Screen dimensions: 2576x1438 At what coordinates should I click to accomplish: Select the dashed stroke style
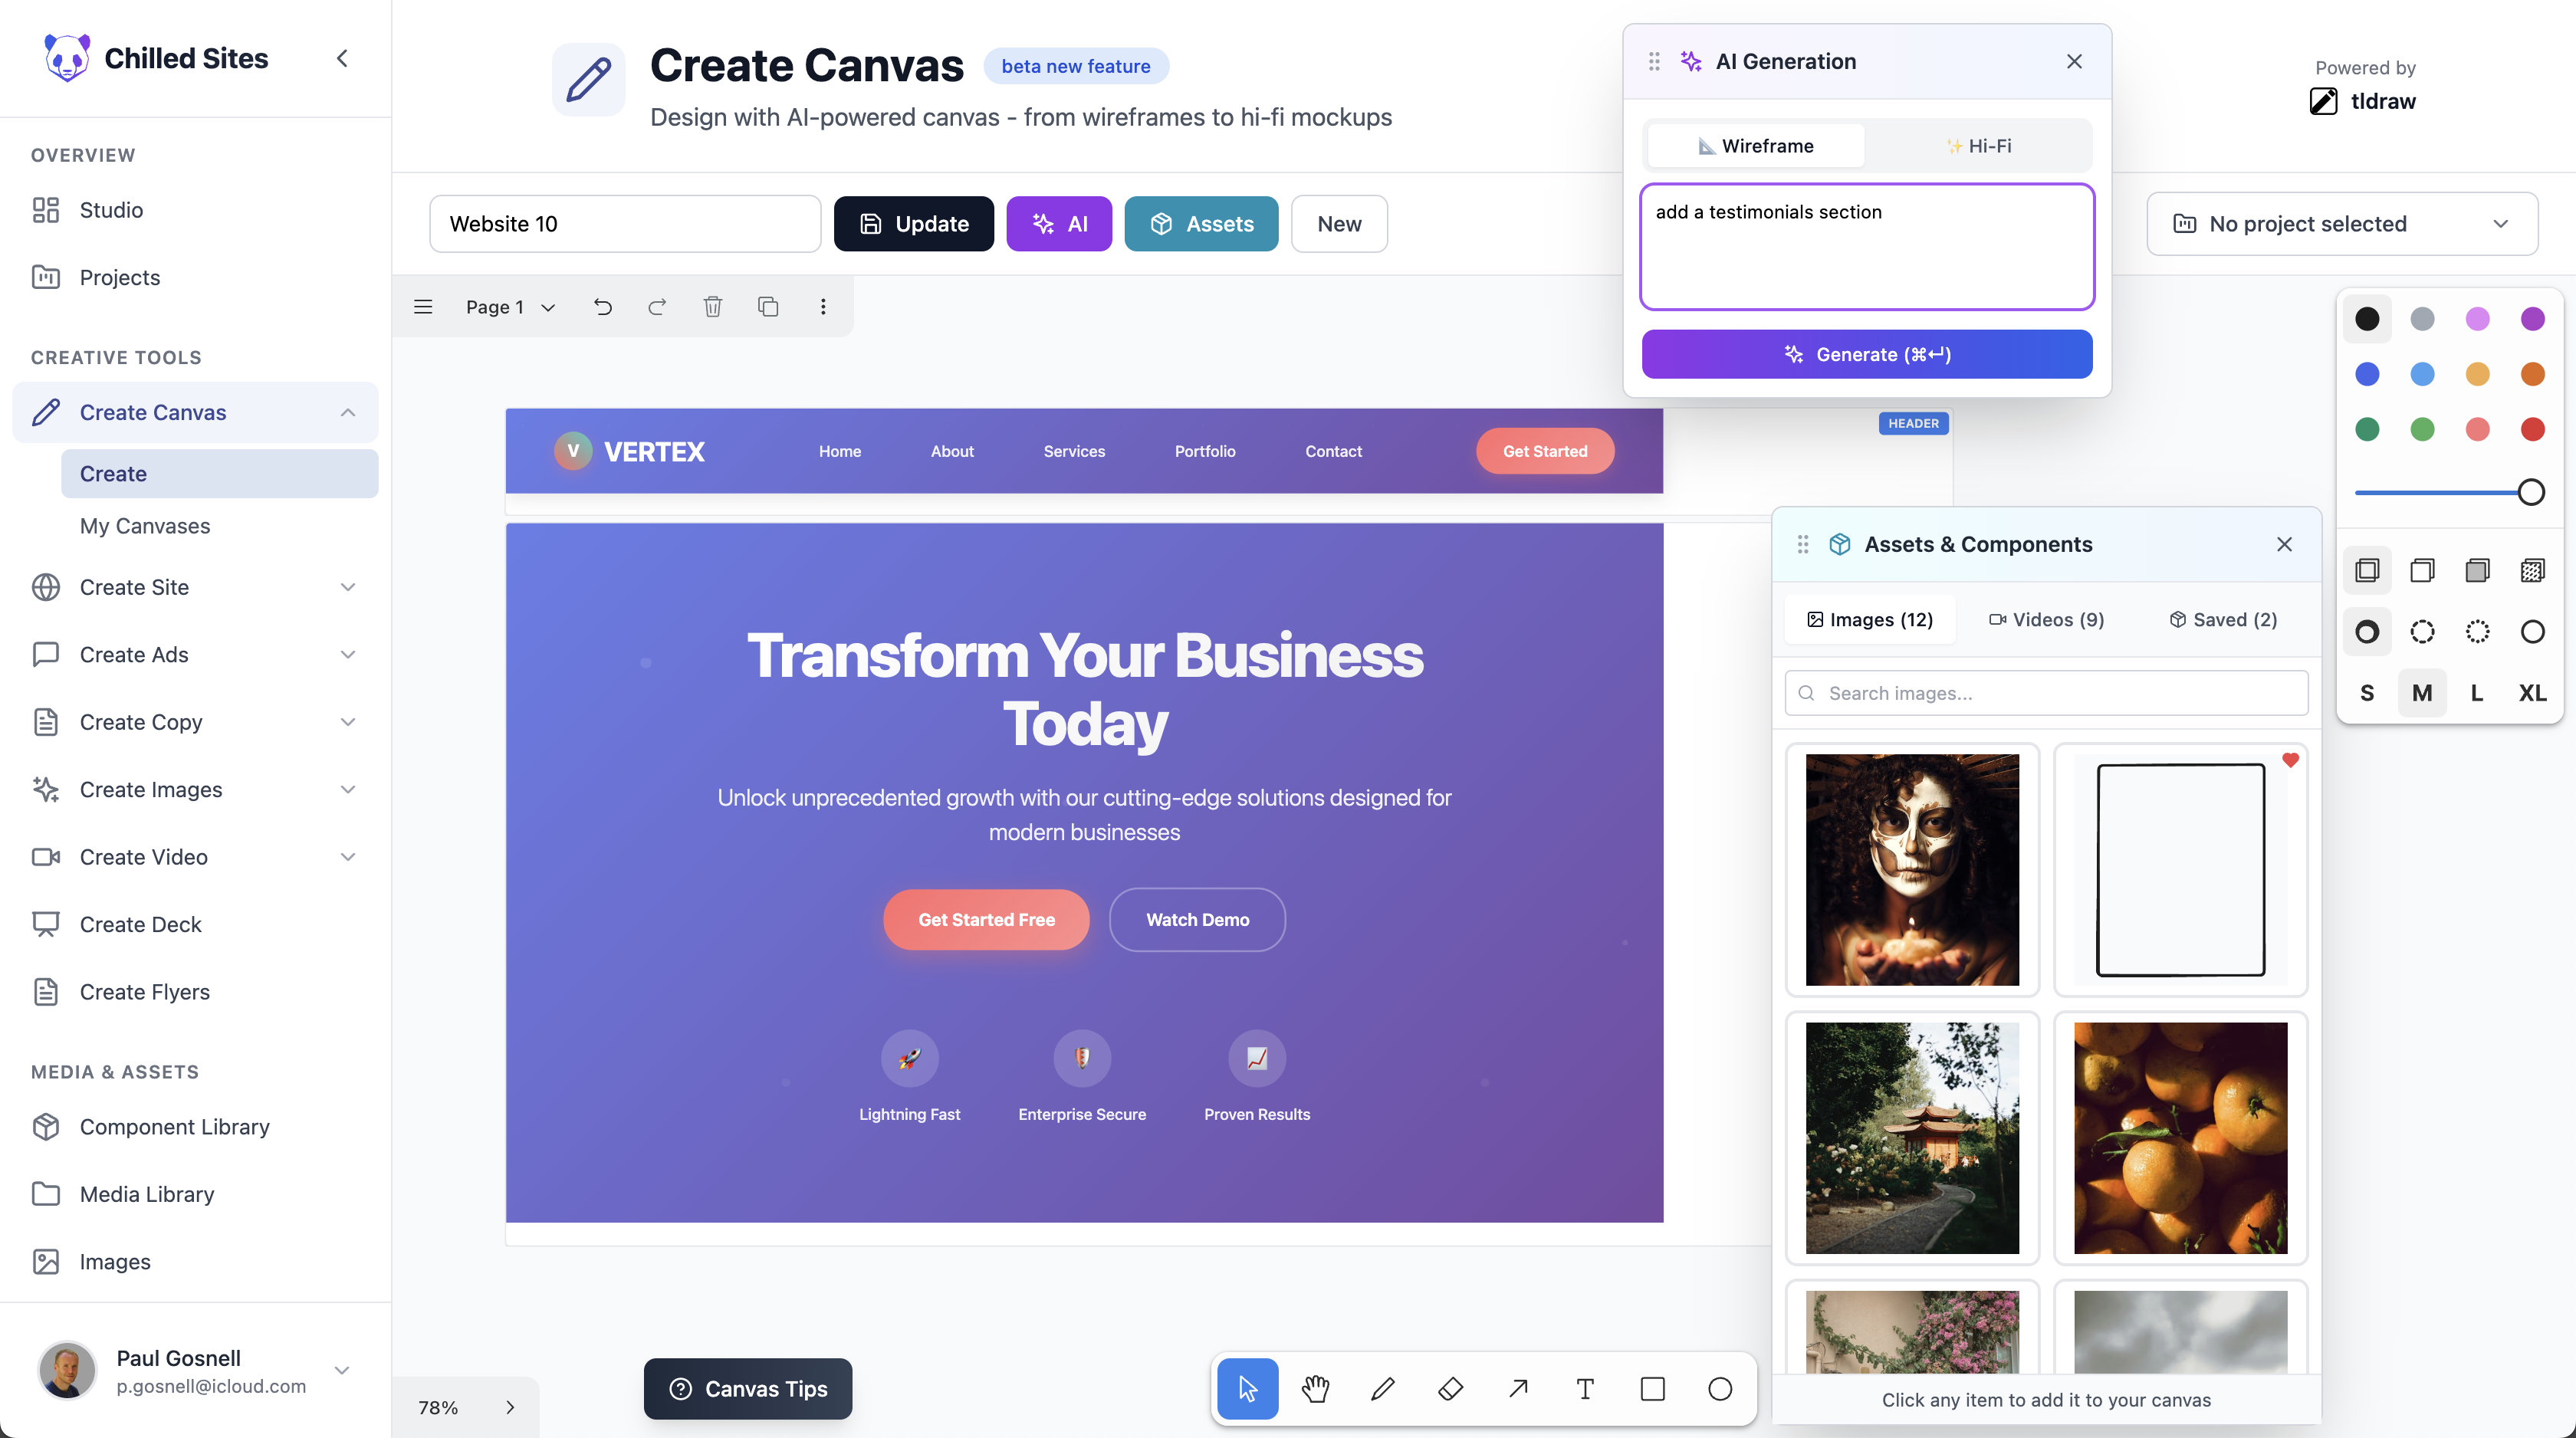tap(2421, 632)
